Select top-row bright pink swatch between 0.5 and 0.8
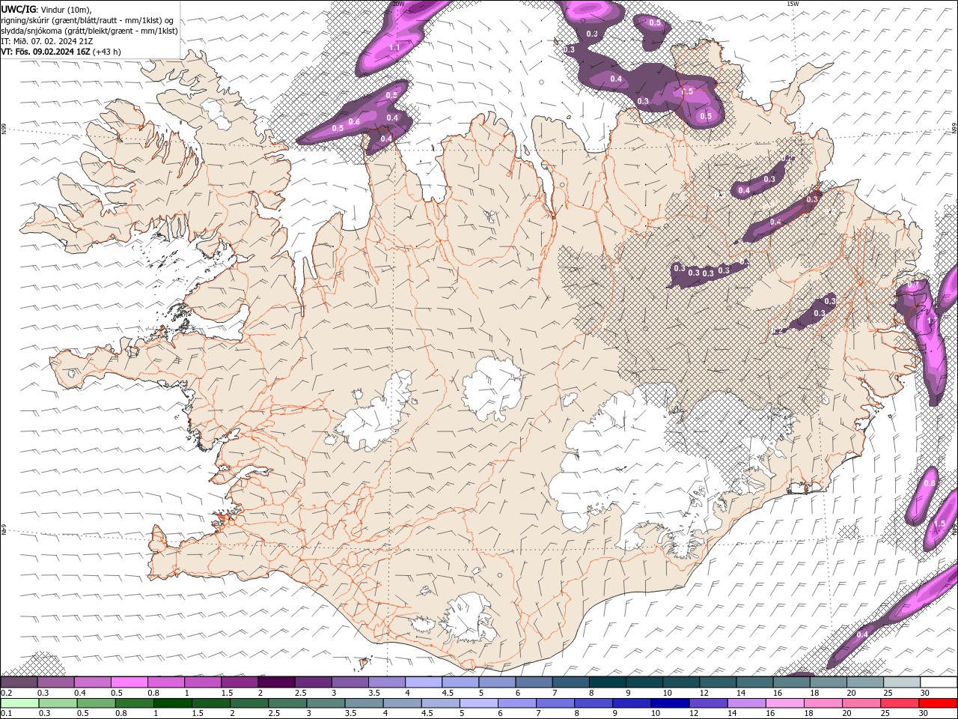Image resolution: width=958 pixels, height=719 pixels. pos(129,682)
